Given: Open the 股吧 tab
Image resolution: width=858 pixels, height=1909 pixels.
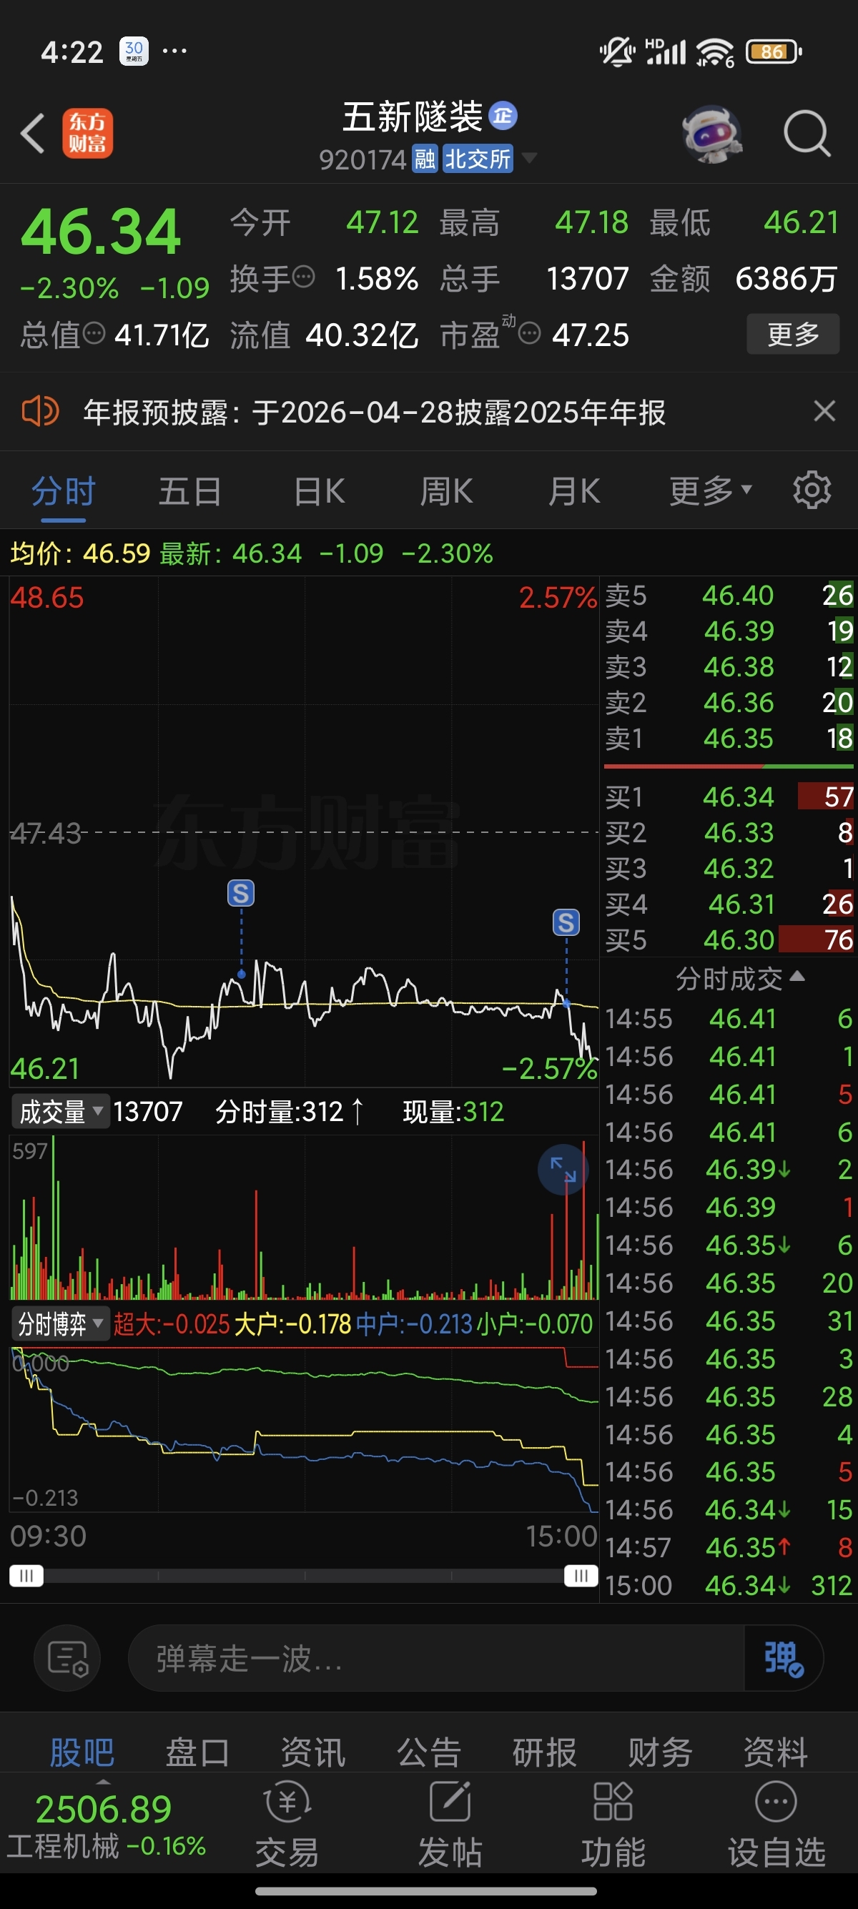Looking at the screenshot, I should tap(82, 1752).
